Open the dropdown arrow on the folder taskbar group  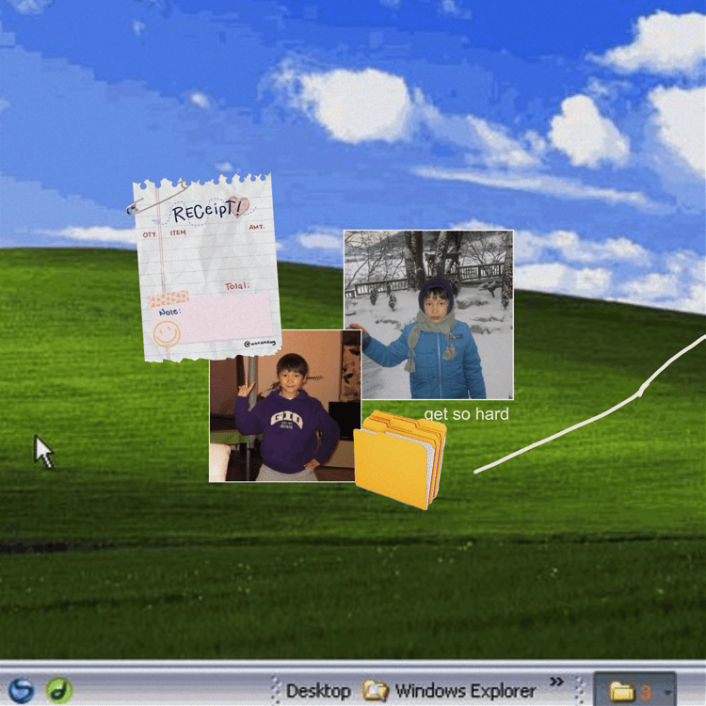click(x=668, y=692)
